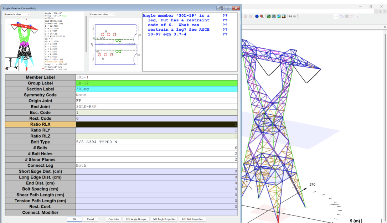Click the grayed export-list toolbar icon

click(x=342, y=16)
